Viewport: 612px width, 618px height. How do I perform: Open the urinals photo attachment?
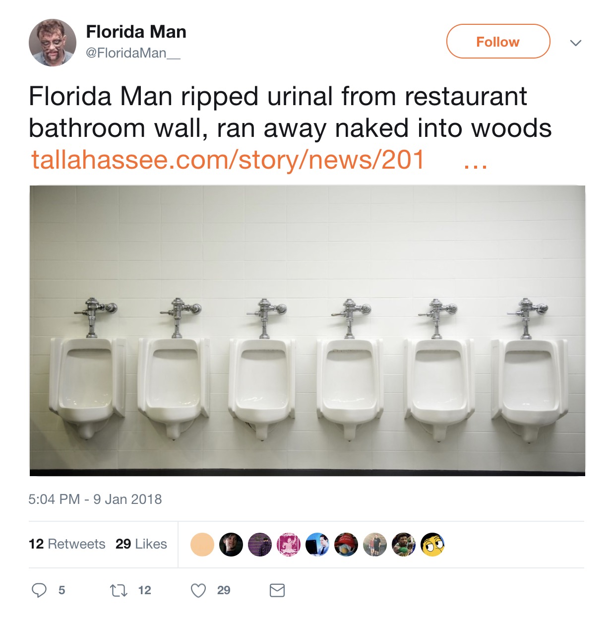pos(306,330)
